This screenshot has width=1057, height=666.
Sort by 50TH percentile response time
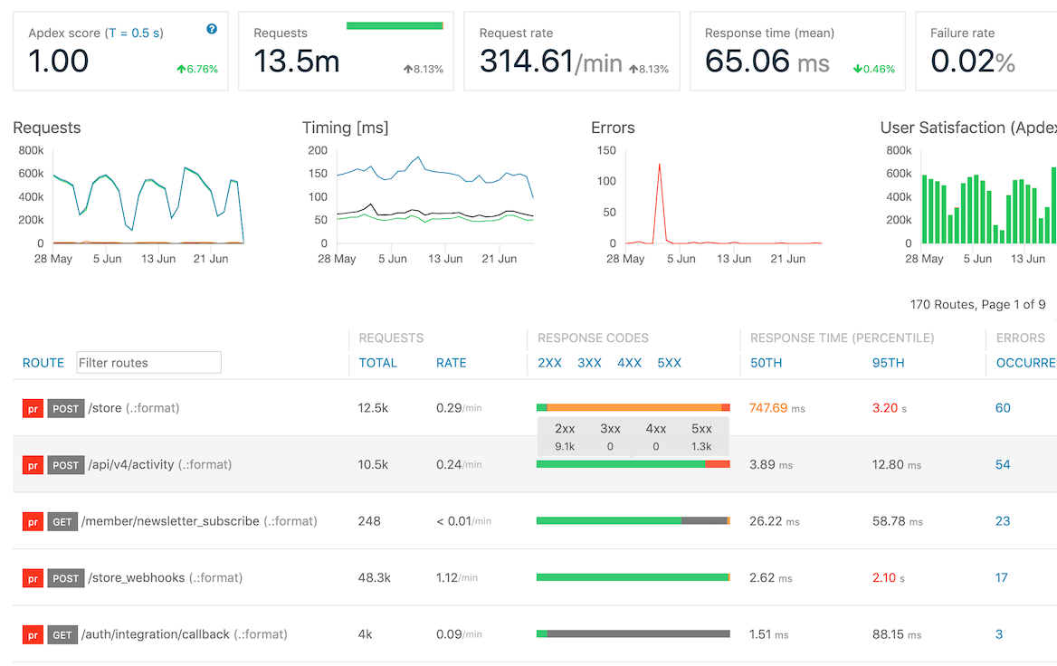point(766,363)
